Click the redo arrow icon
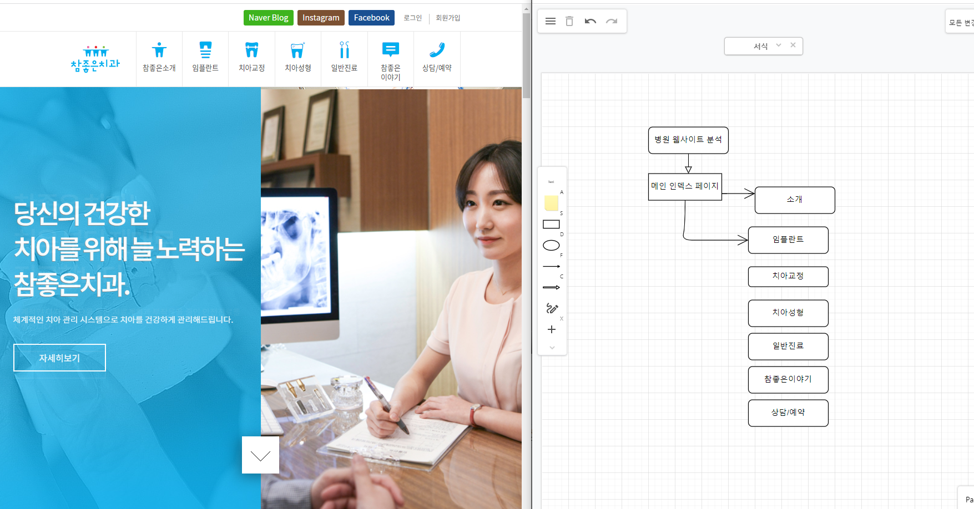Screen dimensions: 974x509 pos(612,21)
